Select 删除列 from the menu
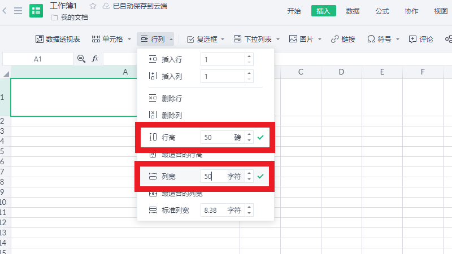Viewport: 452px width, 254px height. (172, 115)
